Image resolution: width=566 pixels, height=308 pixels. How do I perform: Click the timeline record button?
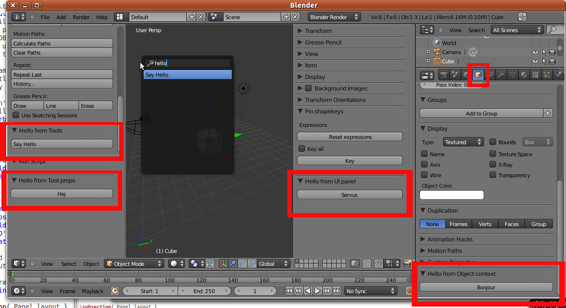click(409, 291)
